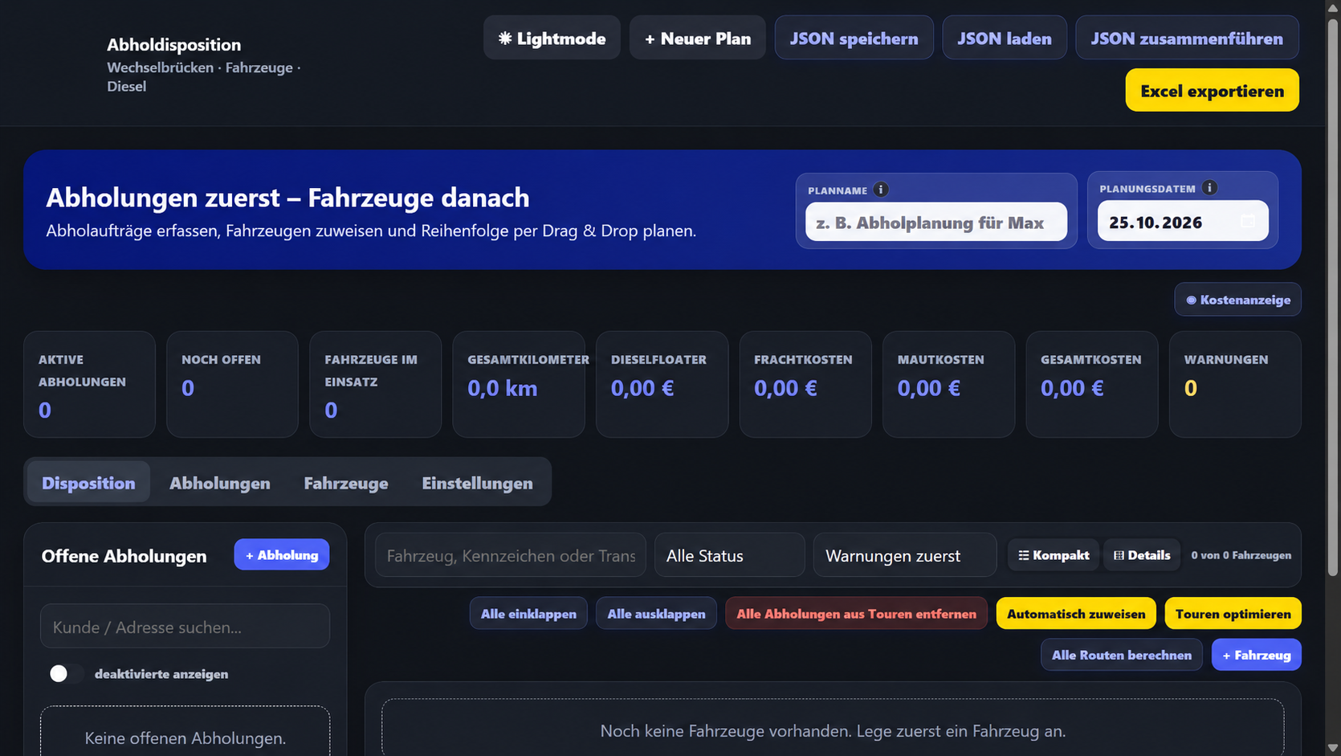
Task: Select the Details view mode
Action: pyautogui.click(x=1142, y=555)
